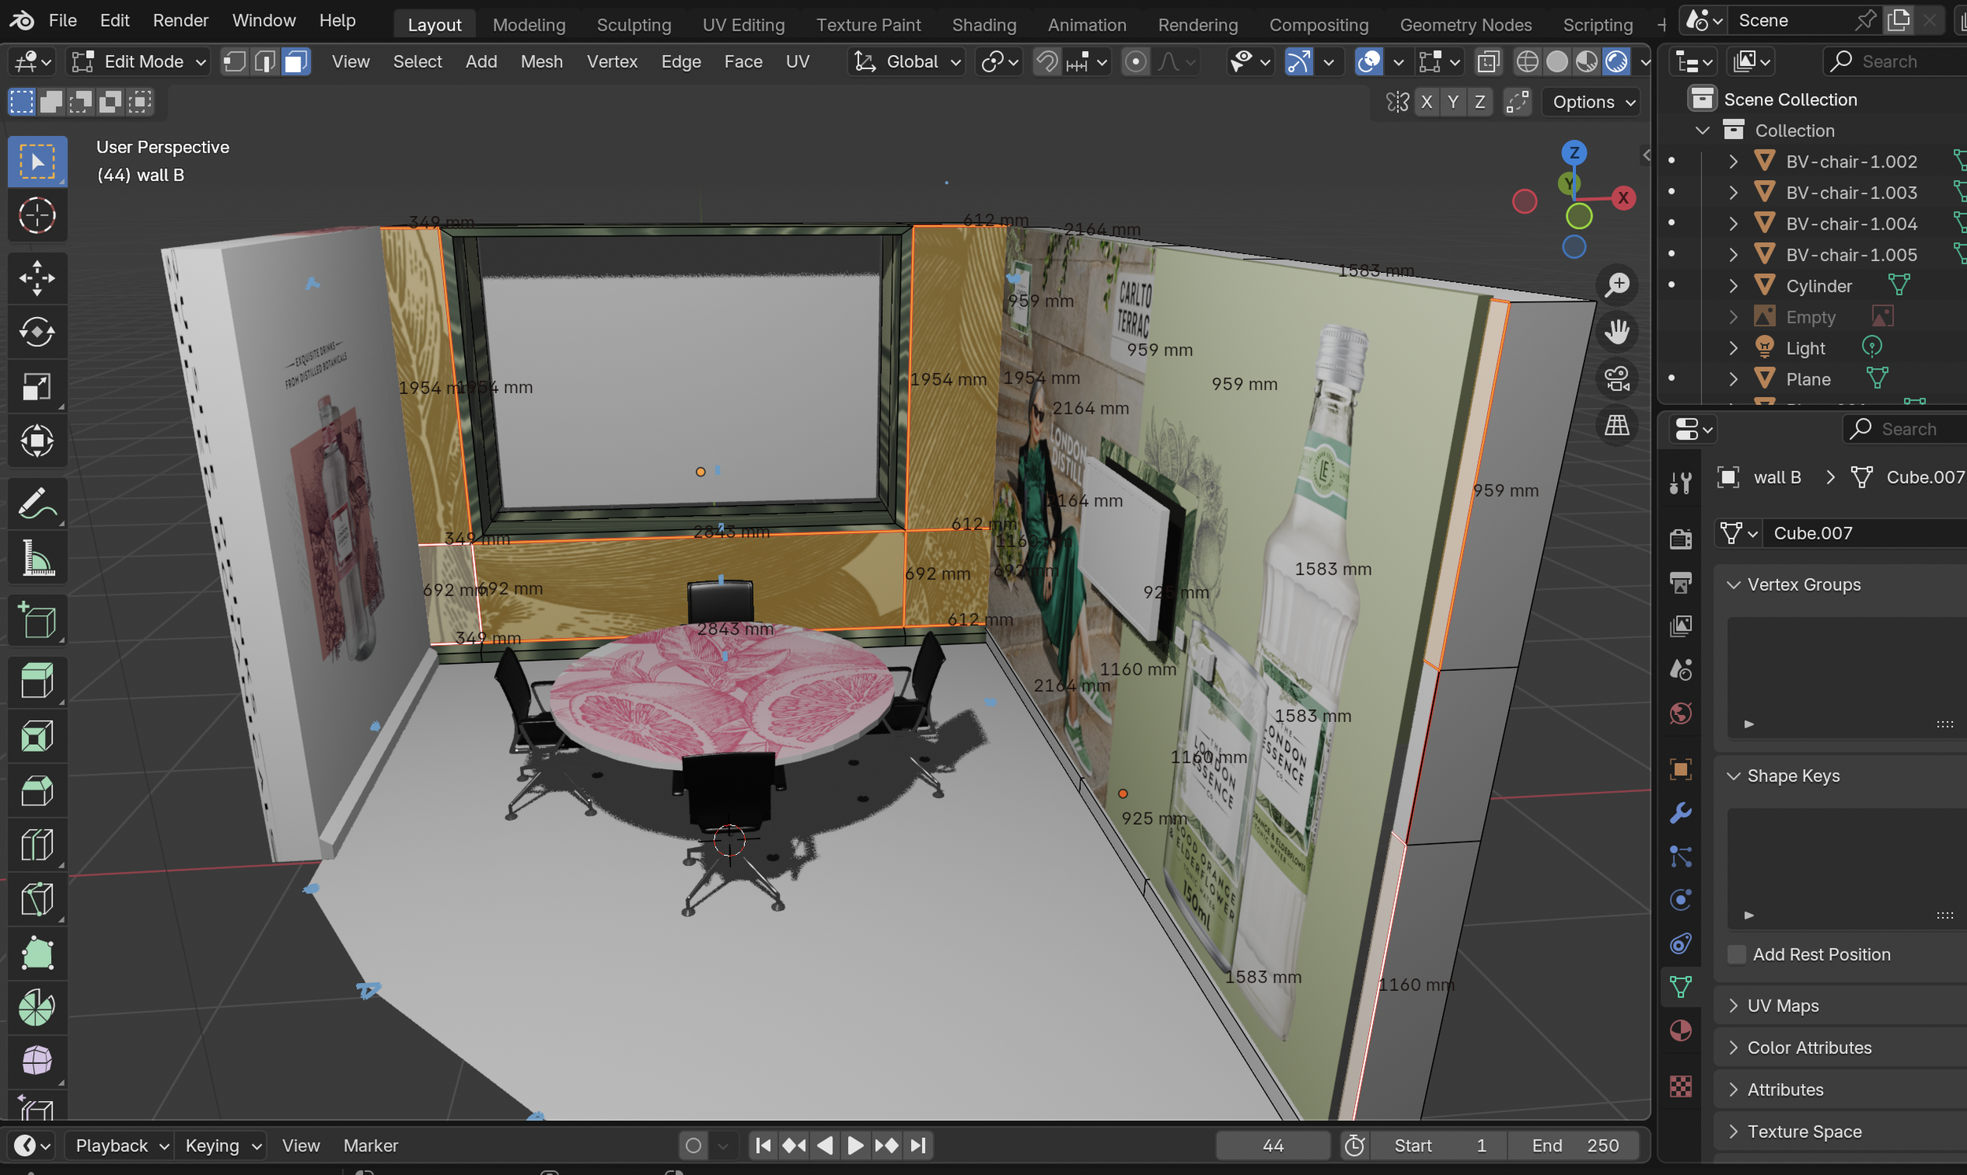
Task: Choose the Annotate pencil tool
Action: (x=37, y=504)
